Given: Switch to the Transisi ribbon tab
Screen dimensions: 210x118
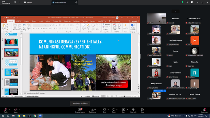Looking at the screenshot, I should [x=41, y=21].
